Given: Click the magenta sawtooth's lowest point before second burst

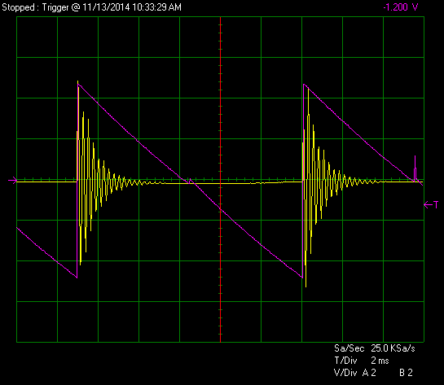Looking at the screenshot, I should 302,278.
